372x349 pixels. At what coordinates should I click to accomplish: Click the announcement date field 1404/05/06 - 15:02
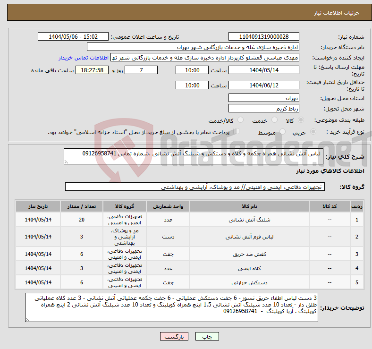coord(73,36)
